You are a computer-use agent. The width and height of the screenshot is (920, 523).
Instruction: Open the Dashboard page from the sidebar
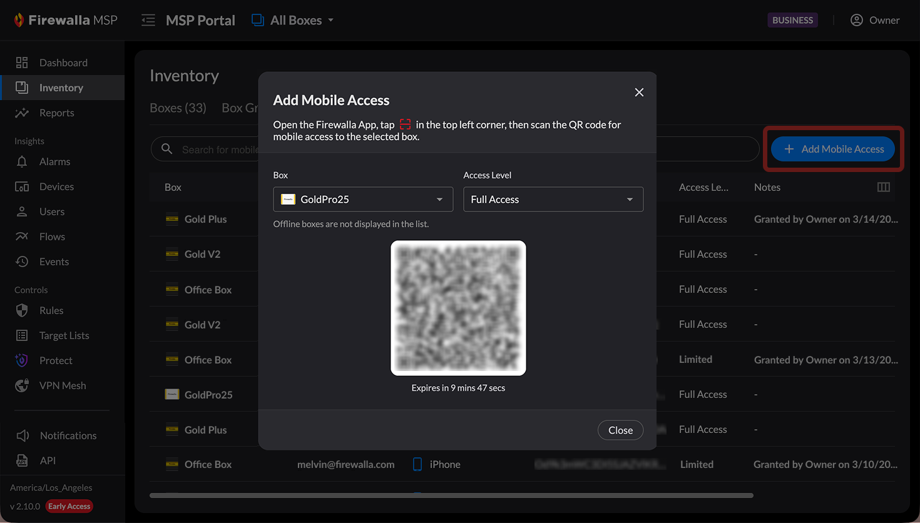point(63,63)
